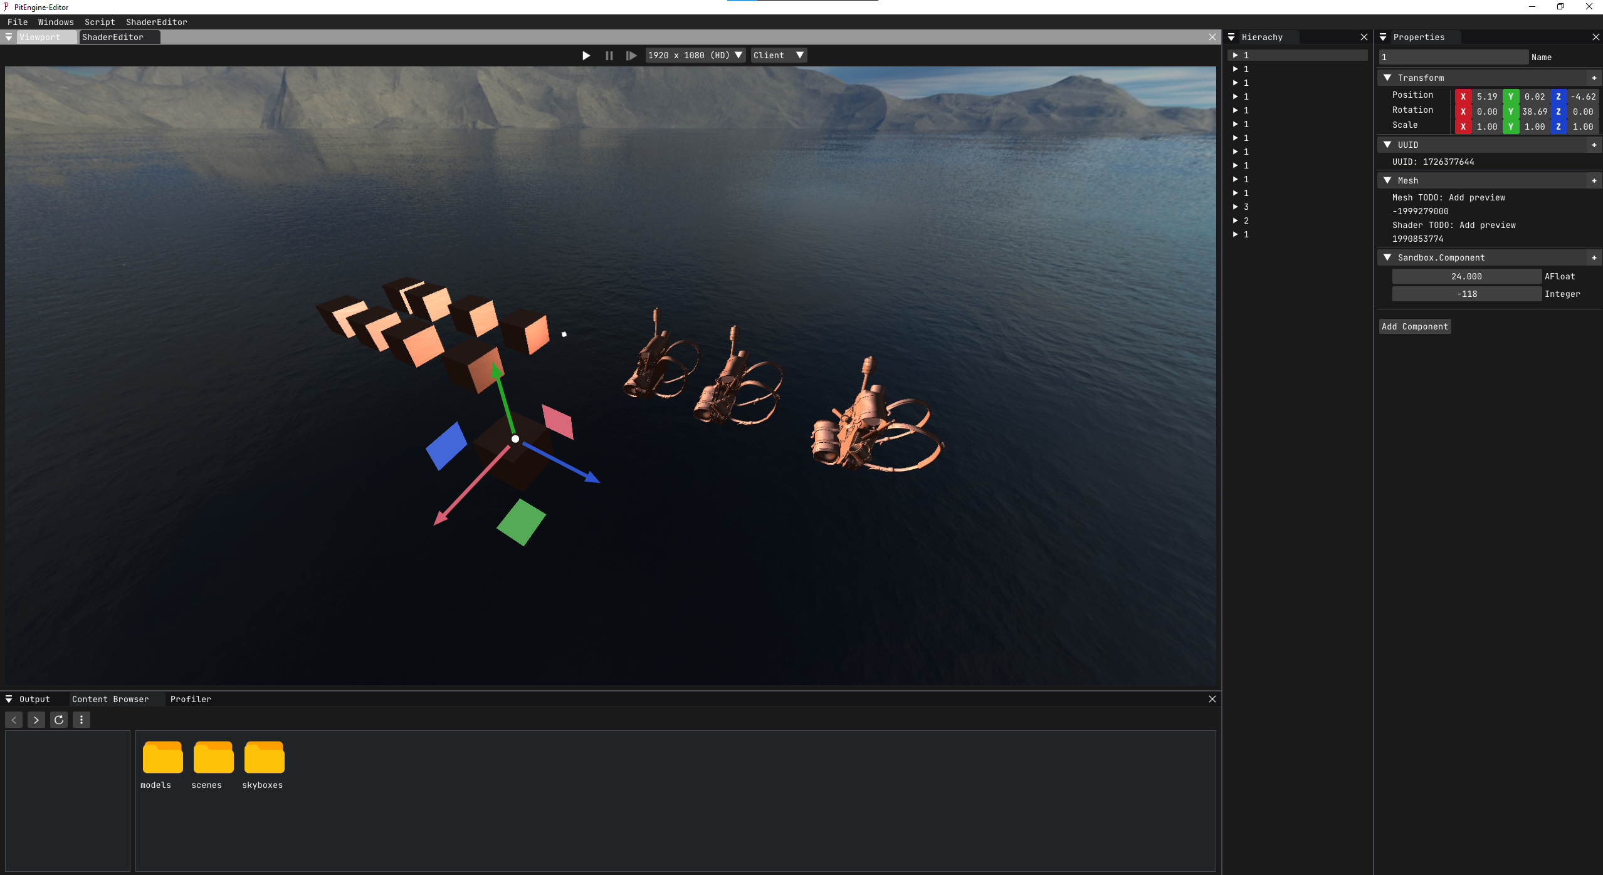This screenshot has width=1603, height=875.
Task: Switch to the ShaderEditor tab
Action: tap(113, 37)
